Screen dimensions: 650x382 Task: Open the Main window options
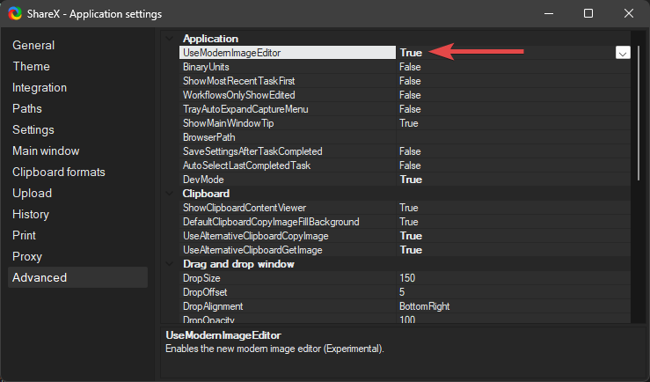46,151
